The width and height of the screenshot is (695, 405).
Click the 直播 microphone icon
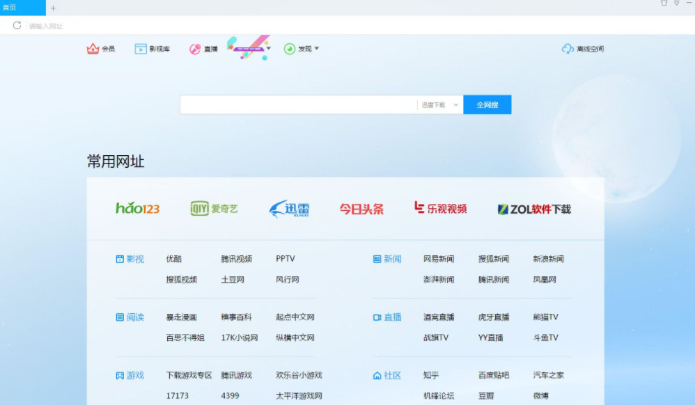click(x=195, y=49)
